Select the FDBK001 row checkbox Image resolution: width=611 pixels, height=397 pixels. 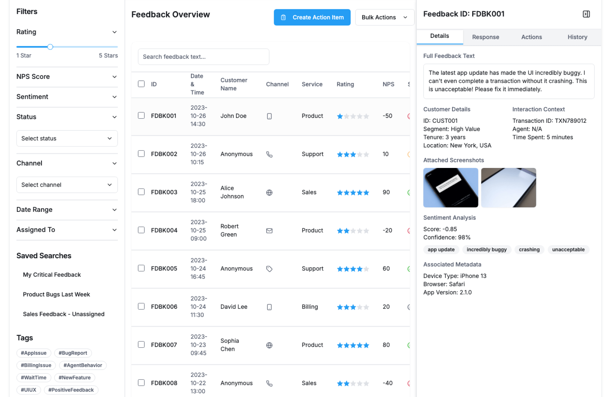coord(141,115)
